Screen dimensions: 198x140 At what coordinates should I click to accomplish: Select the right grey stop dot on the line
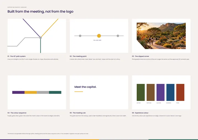118,36
